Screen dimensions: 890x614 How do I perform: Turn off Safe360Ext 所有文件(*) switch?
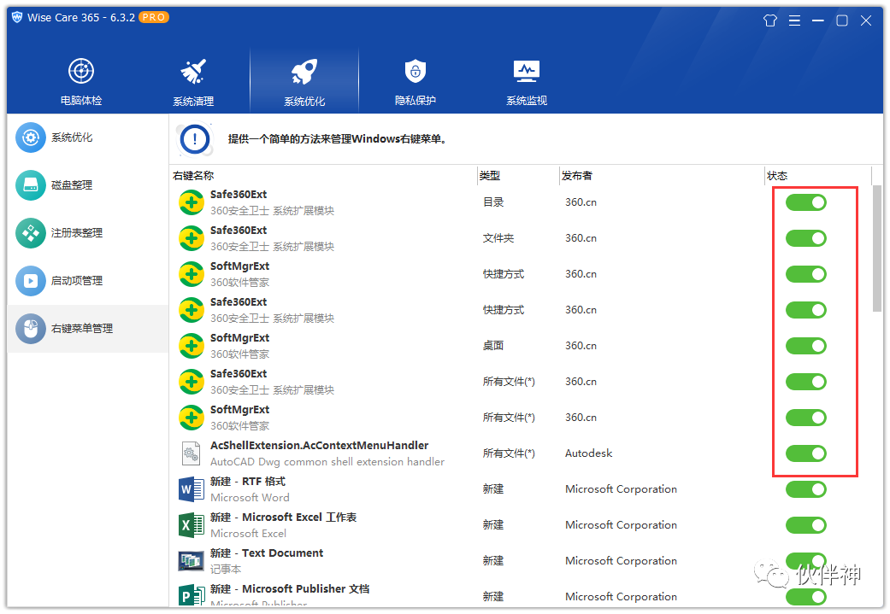pyautogui.click(x=805, y=382)
